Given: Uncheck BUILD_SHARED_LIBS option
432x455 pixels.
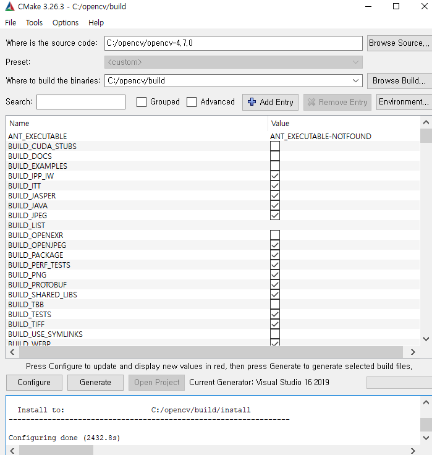Looking at the screenshot, I should coord(275,294).
